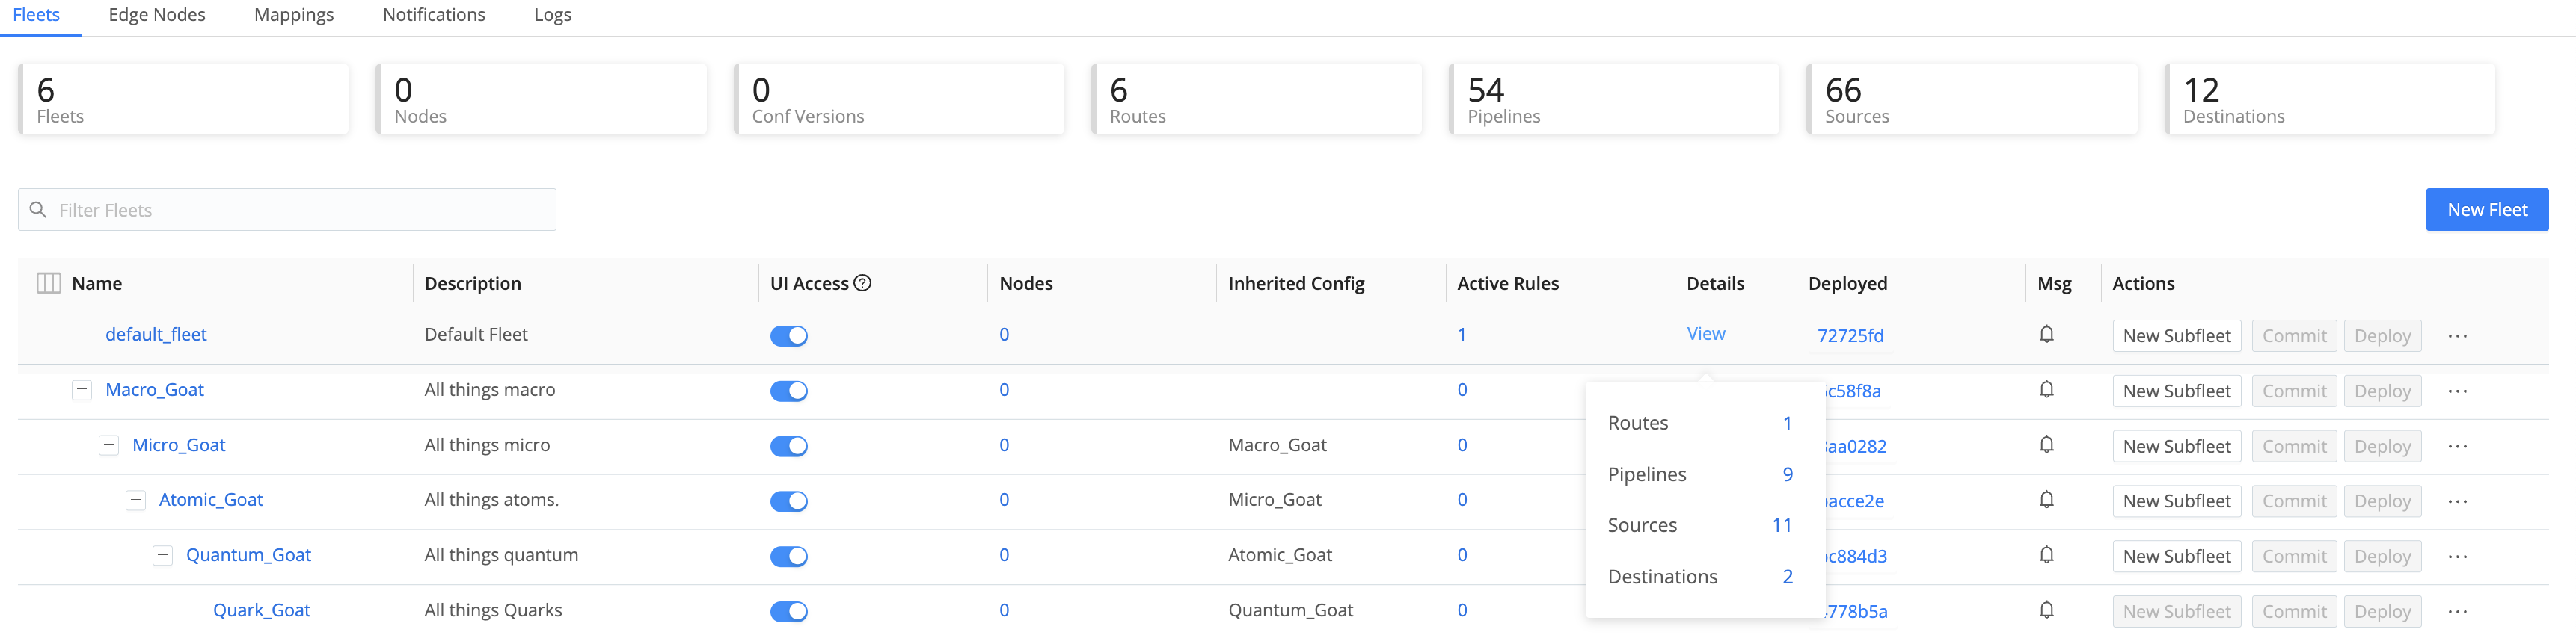
Task: Click the Macro_Goat row bell icon
Action: click(x=2046, y=389)
